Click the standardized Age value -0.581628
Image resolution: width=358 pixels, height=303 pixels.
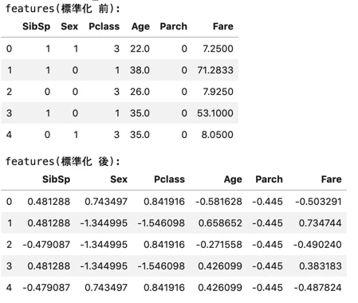[219, 202]
